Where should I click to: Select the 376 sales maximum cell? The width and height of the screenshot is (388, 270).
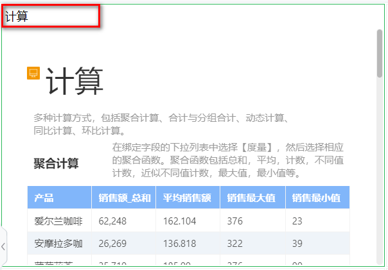[234, 221]
